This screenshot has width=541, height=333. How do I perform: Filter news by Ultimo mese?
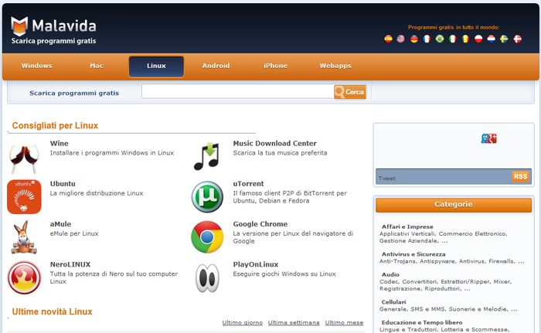click(344, 322)
